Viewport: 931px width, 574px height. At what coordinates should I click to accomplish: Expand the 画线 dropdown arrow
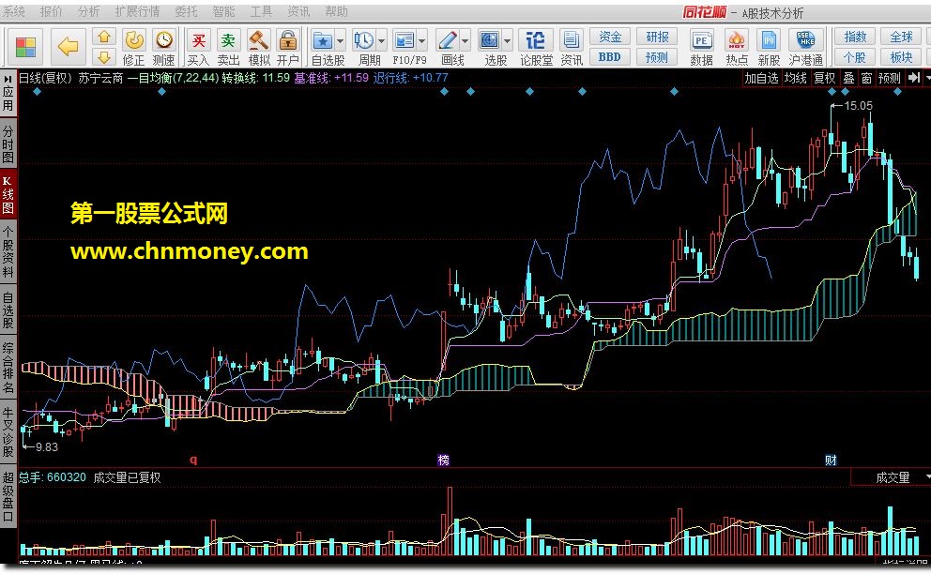tap(465, 41)
